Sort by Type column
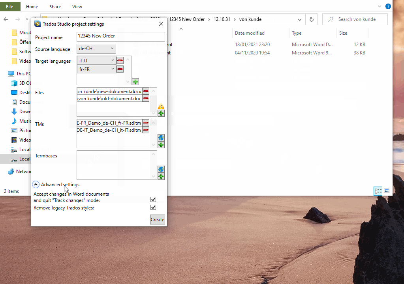The width and height of the screenshot is (404, 284). point(312,33)
